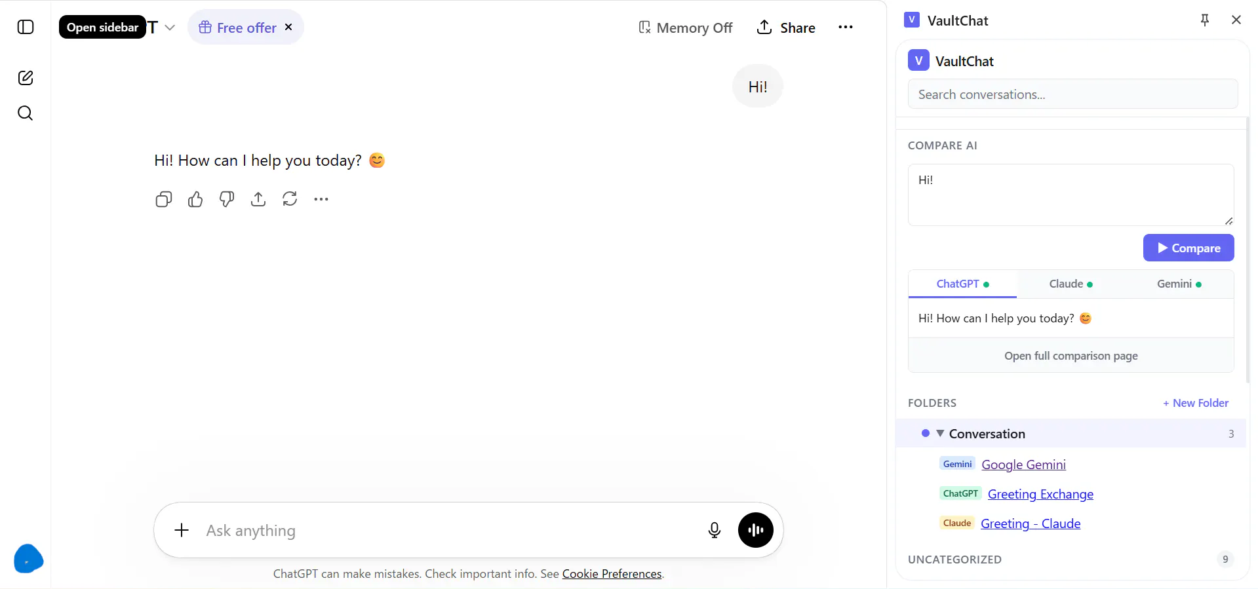Open the Greeting - Claude conversation

point(1031,523)
